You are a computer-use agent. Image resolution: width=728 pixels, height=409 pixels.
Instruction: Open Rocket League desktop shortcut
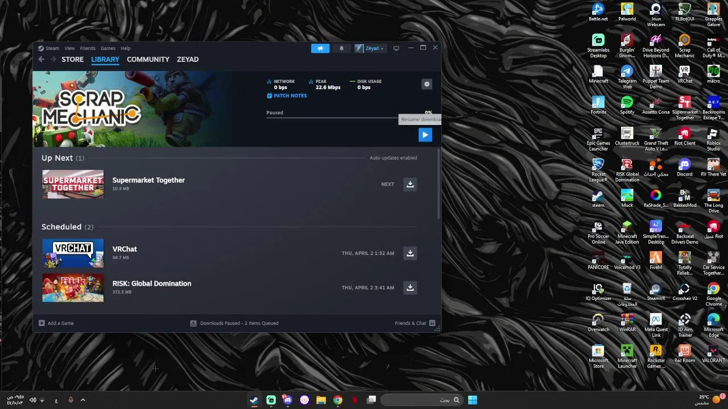point(598,170)
